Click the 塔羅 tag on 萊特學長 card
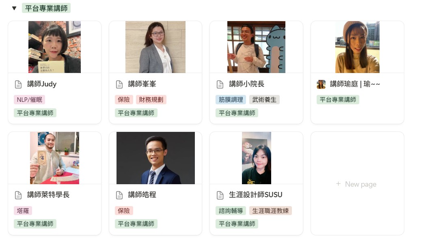 23,211
